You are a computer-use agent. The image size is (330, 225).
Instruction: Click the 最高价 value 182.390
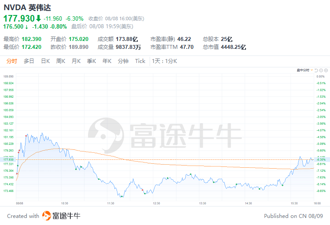[32, 39]
